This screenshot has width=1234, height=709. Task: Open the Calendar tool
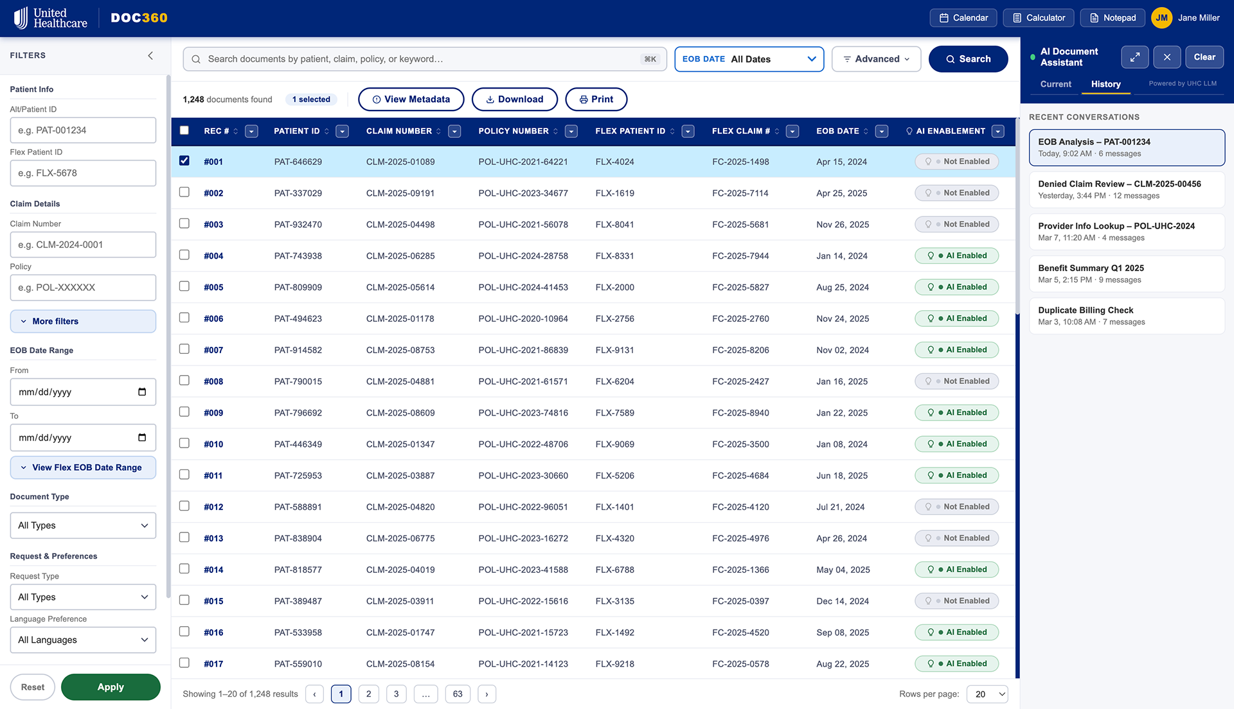[963, 18]
